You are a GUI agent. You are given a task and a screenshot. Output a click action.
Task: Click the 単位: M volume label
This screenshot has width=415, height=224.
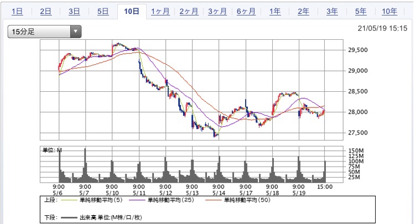click(x=52, y=150)
